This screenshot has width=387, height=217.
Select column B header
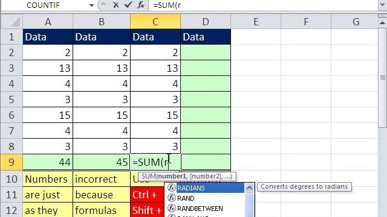click(102, 22)
